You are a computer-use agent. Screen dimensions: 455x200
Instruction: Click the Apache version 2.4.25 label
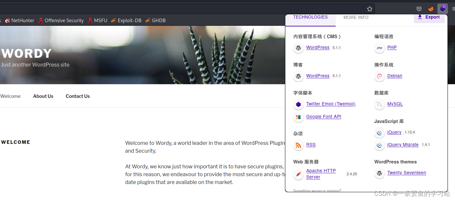point(352,174)
